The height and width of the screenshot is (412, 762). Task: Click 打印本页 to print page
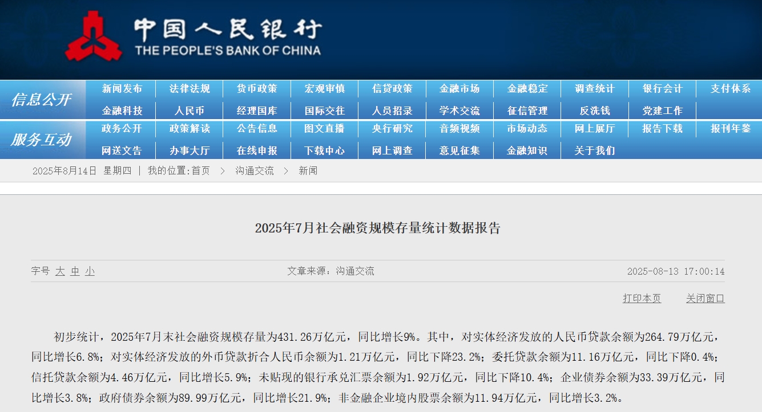[642, 299]
